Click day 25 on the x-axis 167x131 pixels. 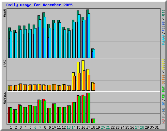click(127, 127)
